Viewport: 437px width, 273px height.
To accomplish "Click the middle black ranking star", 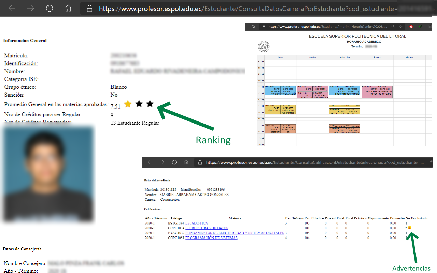I will [x=139, y=104].
